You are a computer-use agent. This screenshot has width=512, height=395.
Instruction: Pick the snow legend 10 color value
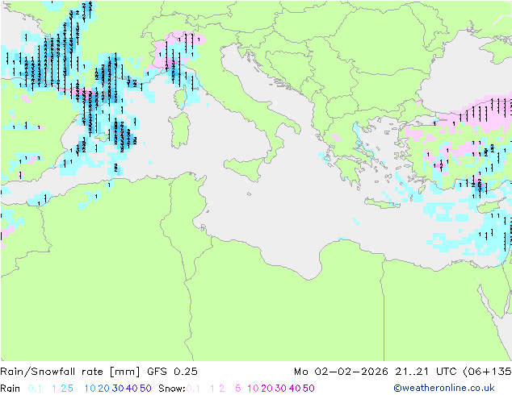point(253,389)
